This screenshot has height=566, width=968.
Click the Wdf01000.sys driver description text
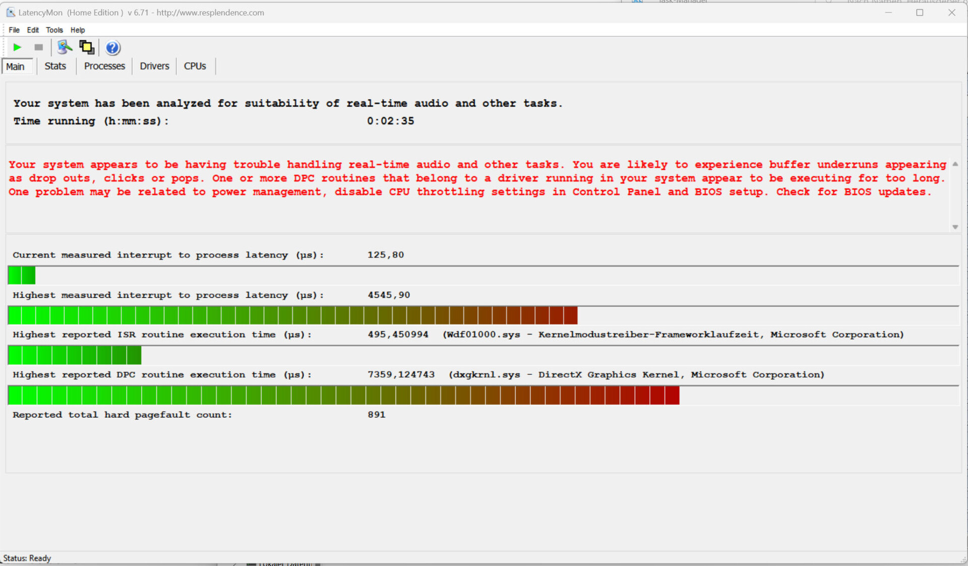click(x=673, y=334)
